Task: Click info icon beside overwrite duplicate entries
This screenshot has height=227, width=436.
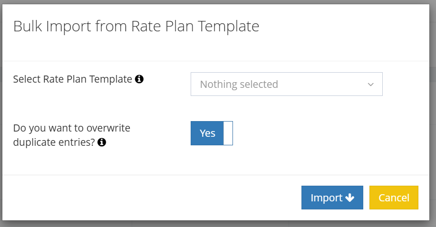Action: [x=102, y=142]
